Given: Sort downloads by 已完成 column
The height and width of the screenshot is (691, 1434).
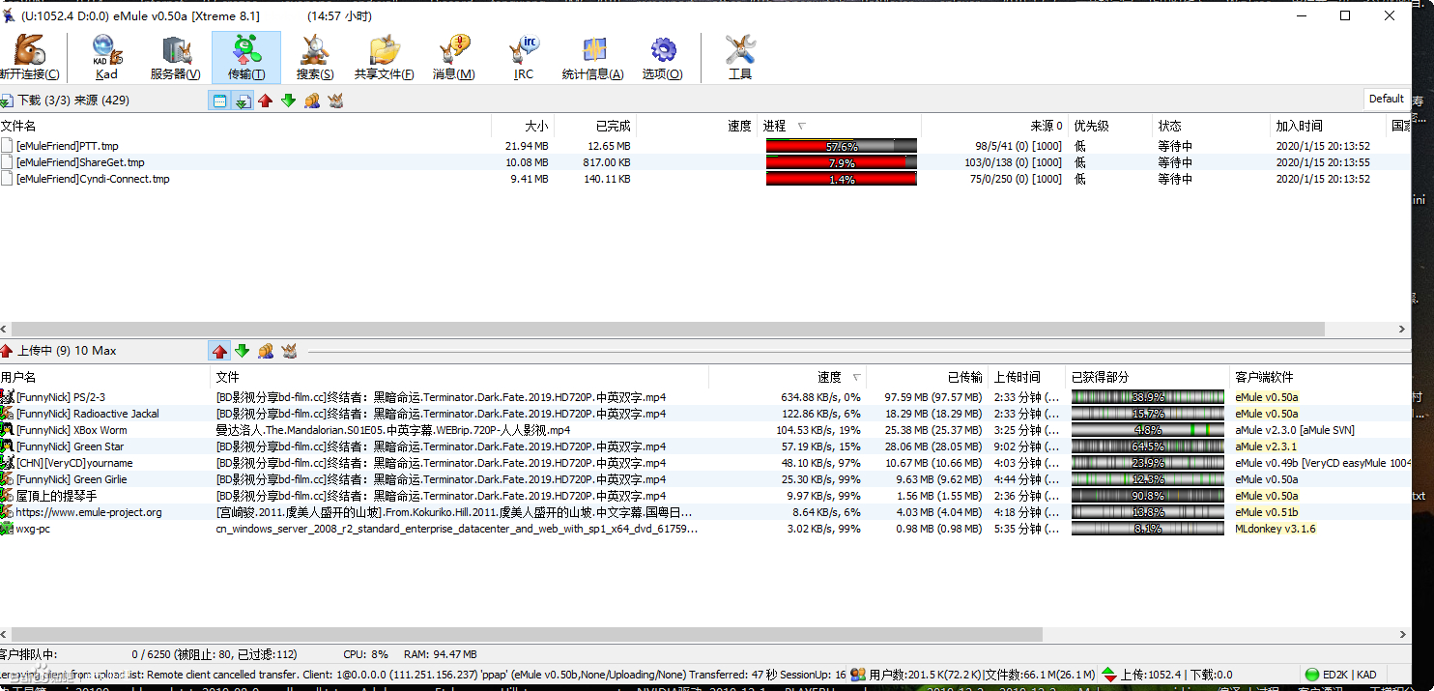Looking at the screenshot, I should (x=595, y=126).
